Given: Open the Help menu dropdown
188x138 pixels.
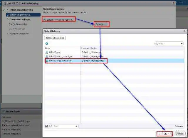Looking at the screenshot, I should [182, 2].
